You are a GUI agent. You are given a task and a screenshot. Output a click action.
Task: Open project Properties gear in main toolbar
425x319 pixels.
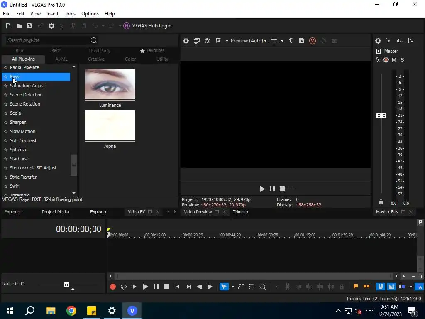tap(51, 26)
